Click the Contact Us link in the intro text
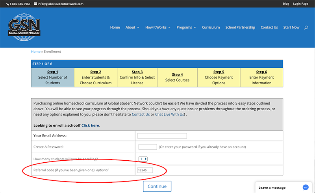The image size is (315, 193). pyautogui.click(x=141, y=114)
